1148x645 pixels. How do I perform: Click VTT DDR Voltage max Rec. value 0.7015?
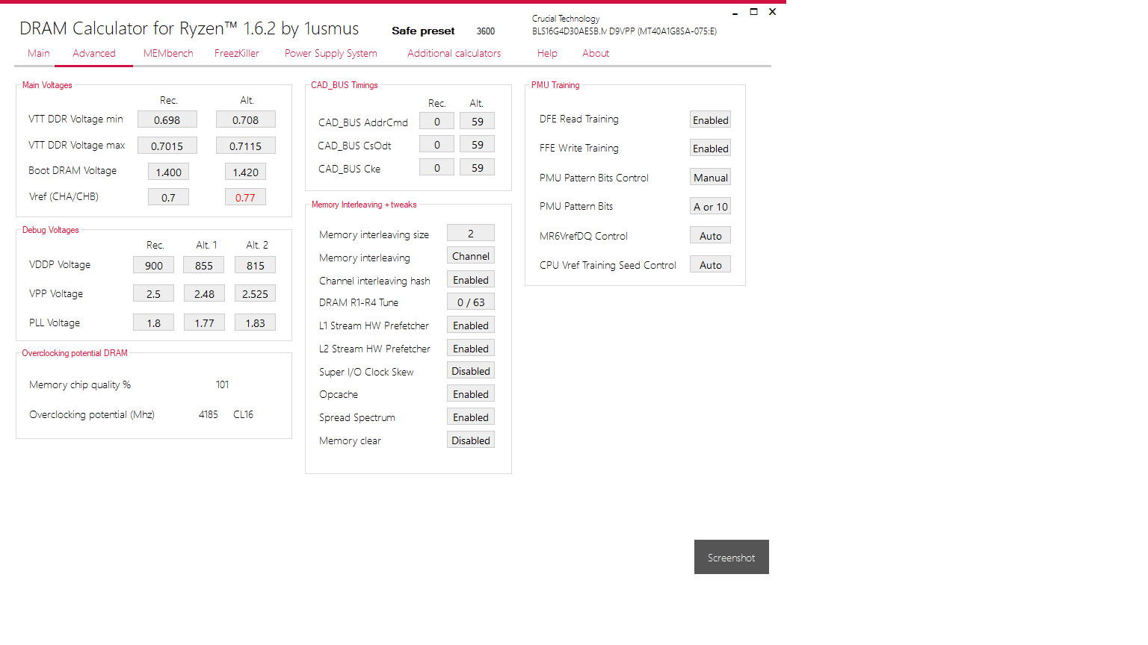tap(167, 146)
